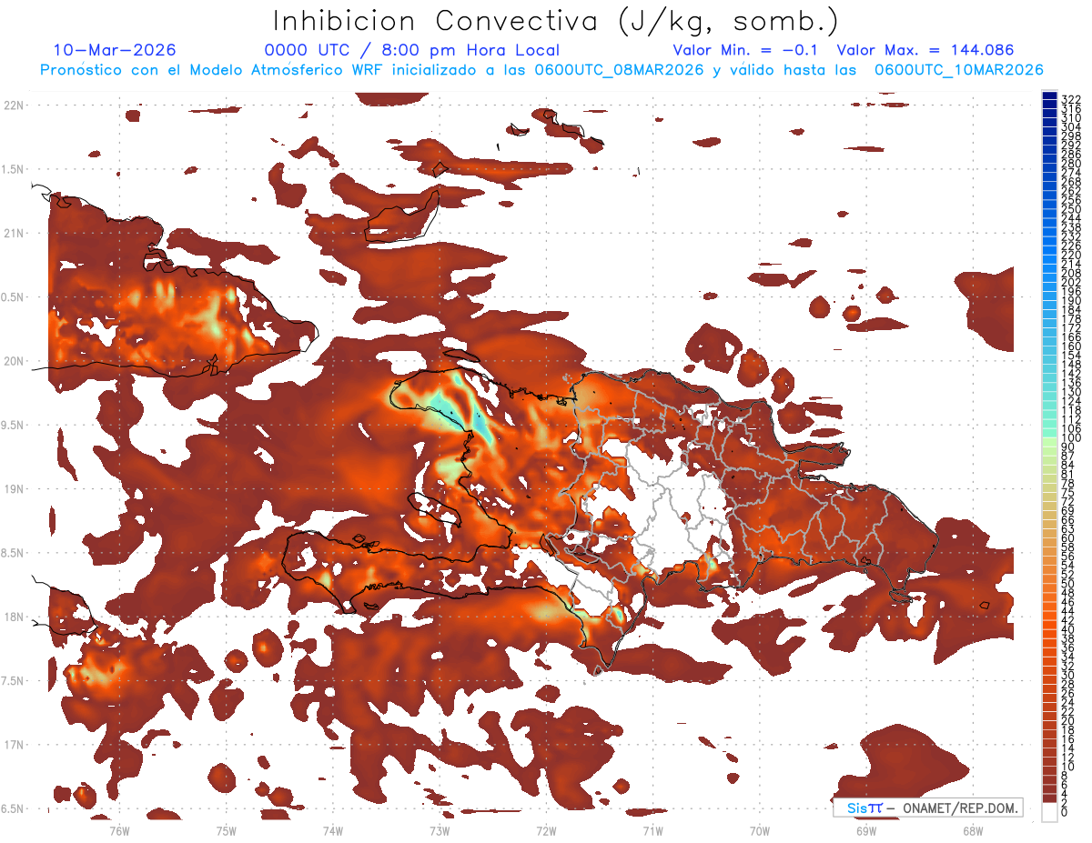Click the 'Pronostico con el Modelo Atmosferico WRF' line
Screen dimensions: 1092x843
click(542, 70)
